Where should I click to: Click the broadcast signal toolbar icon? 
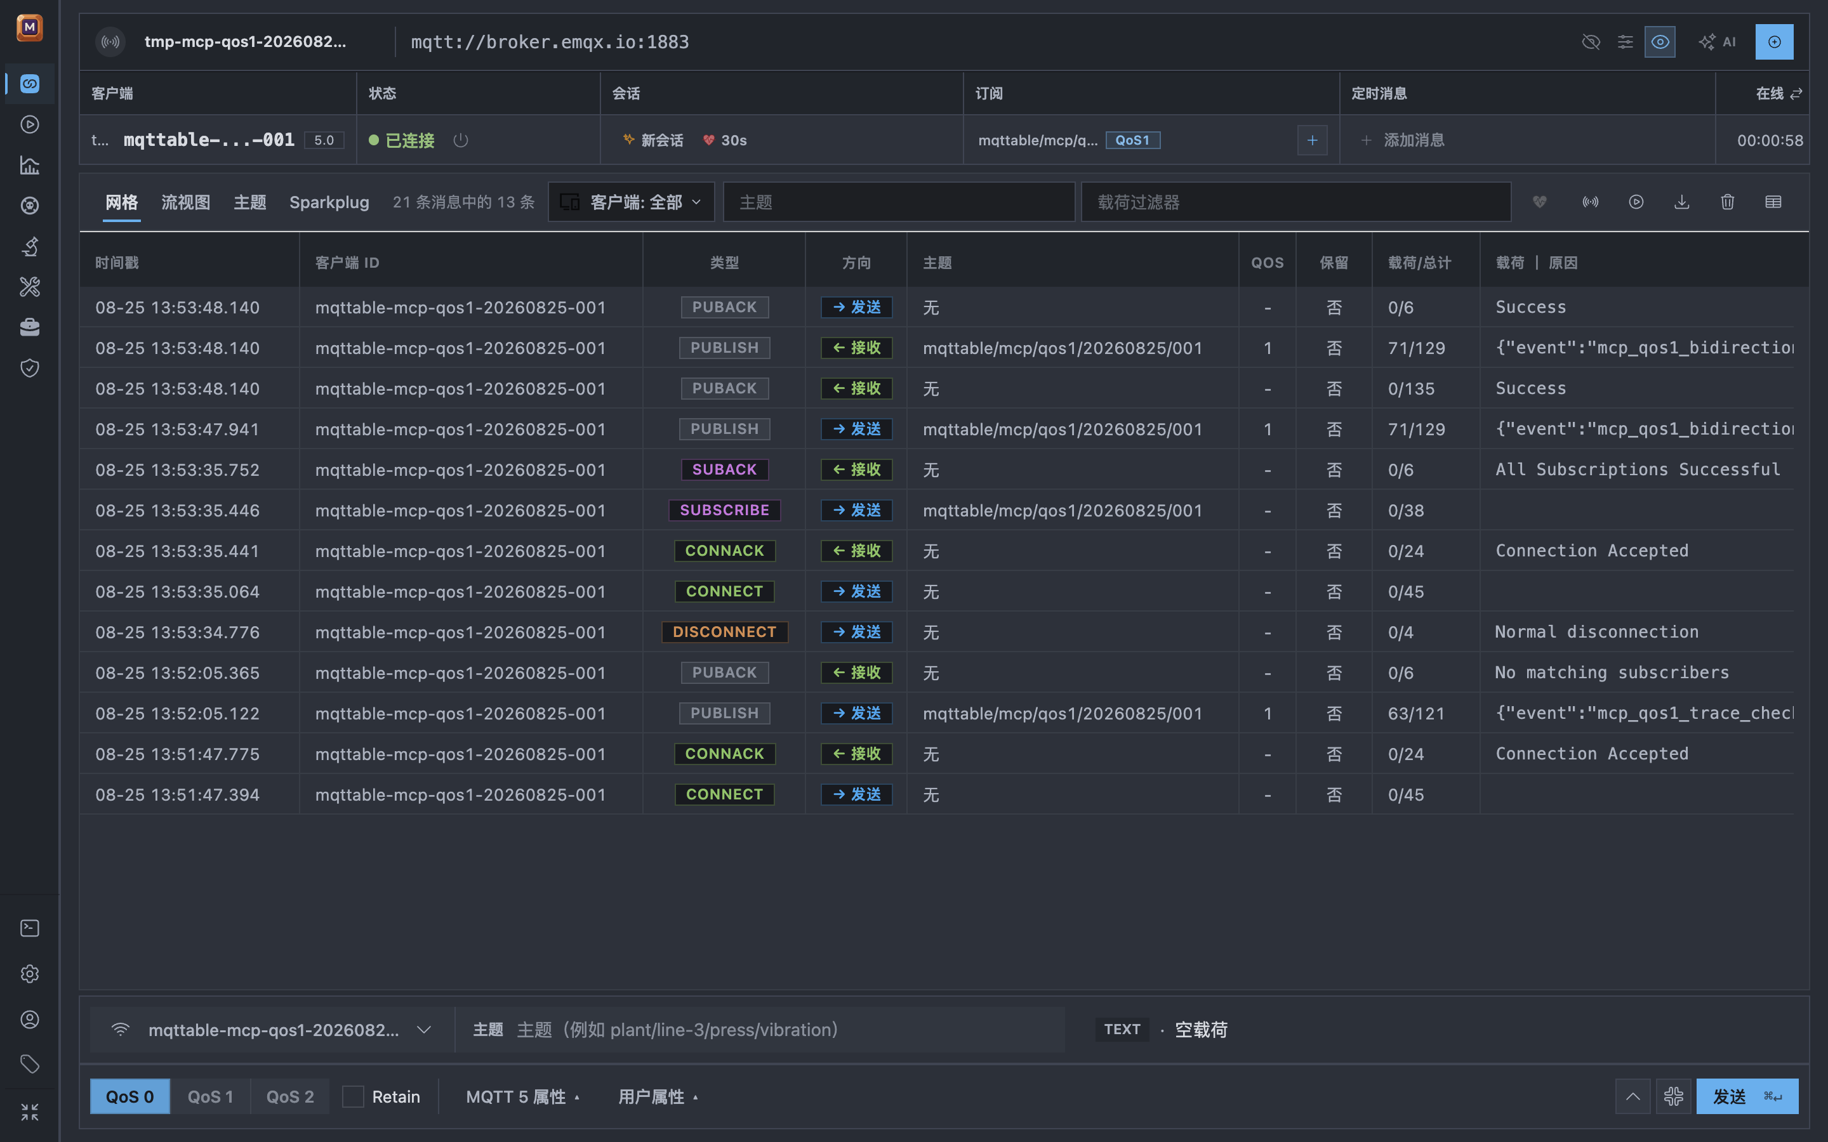click(1590, 202)
